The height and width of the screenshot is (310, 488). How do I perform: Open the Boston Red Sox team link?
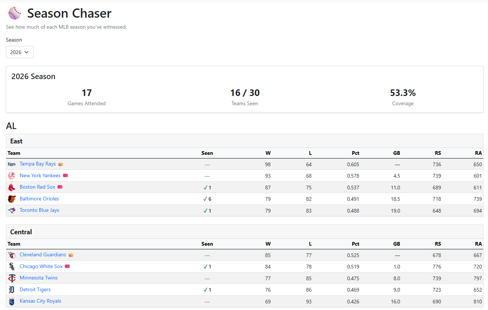pos(38,187)
